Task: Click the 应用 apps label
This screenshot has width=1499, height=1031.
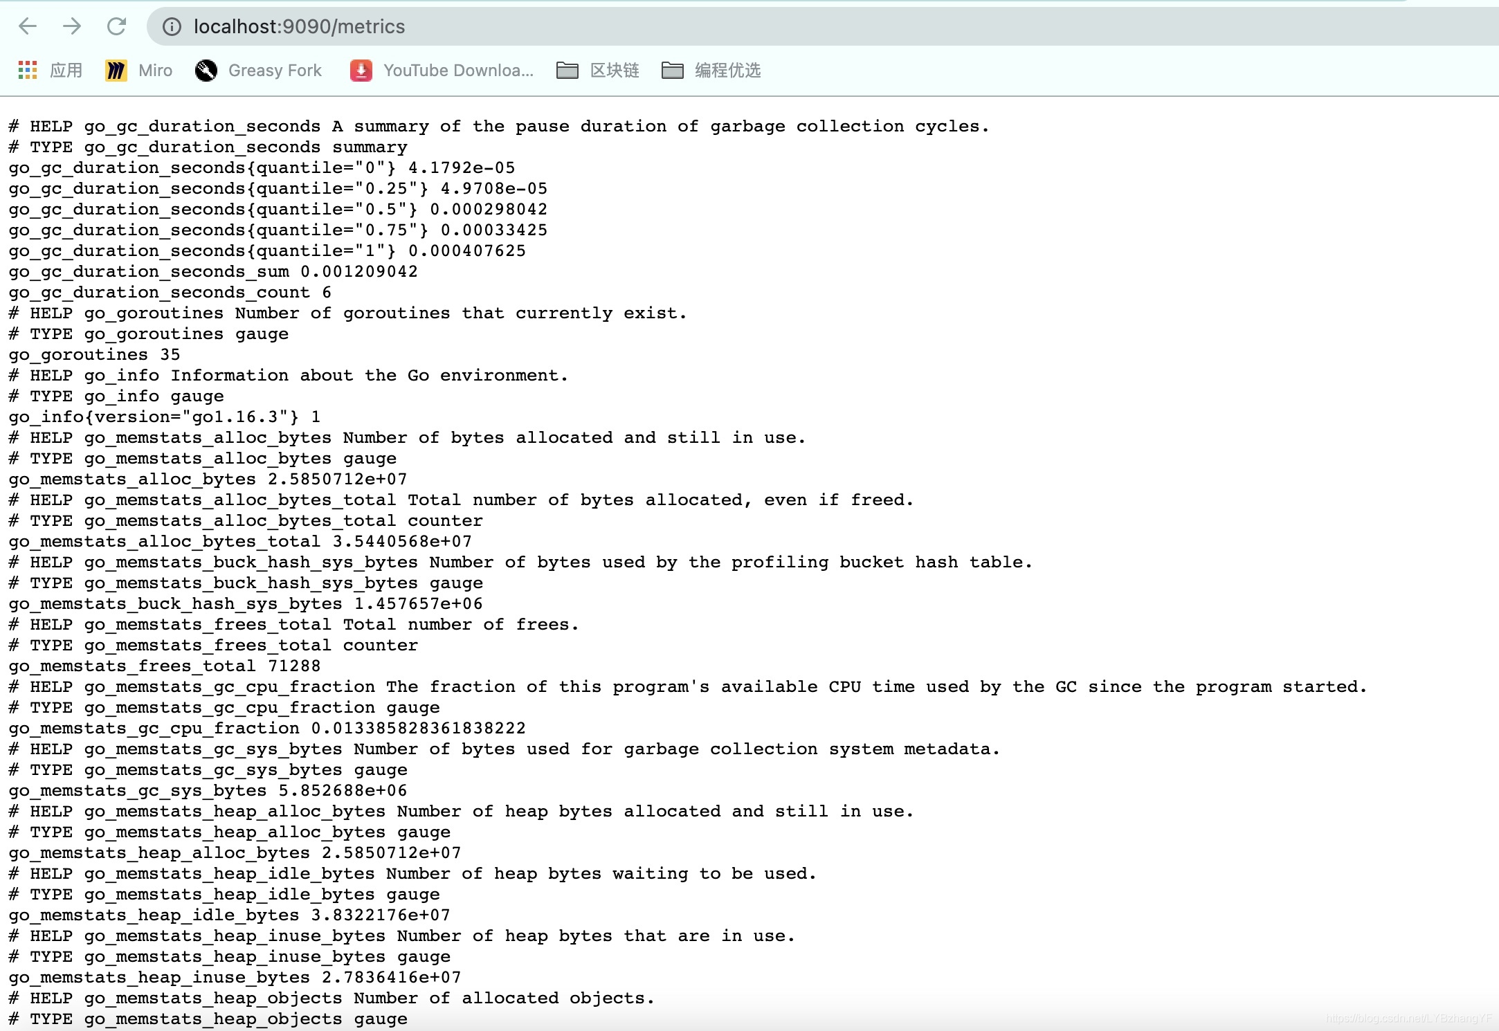Action: click(x=66, y=70)
